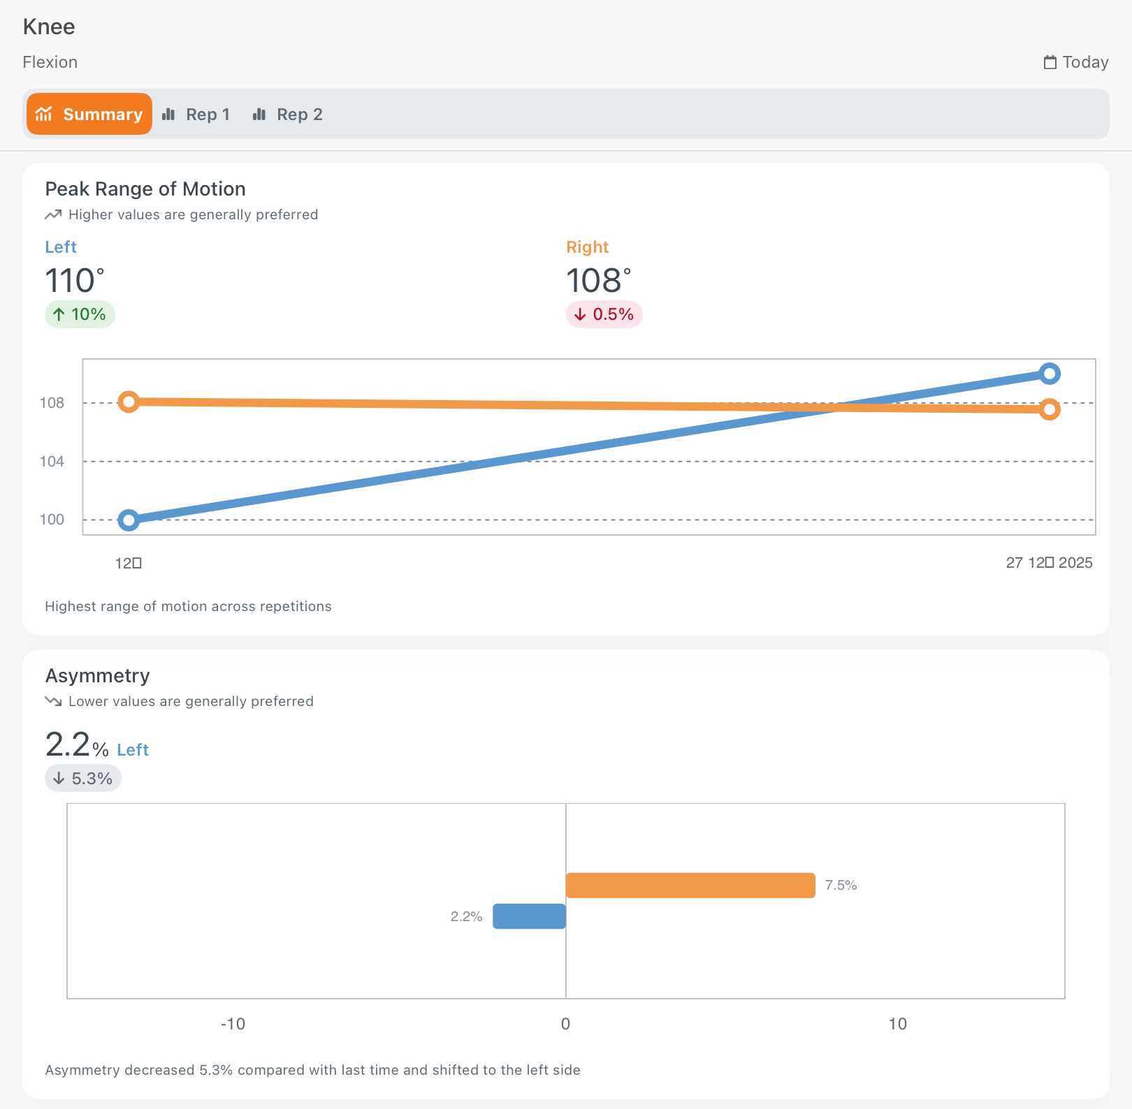Click the Summary chart icon
Image resolution: width=1132 pixels, height=1109 pixels.
tap(44, 114)
